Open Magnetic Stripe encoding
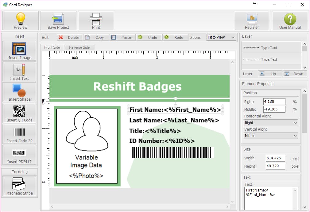 coord(19,186)
